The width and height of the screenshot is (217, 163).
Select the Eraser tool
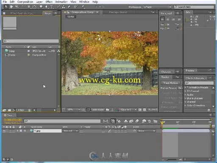coord(69,7)
